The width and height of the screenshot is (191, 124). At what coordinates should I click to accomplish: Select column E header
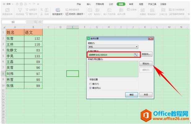coord(73,27)
